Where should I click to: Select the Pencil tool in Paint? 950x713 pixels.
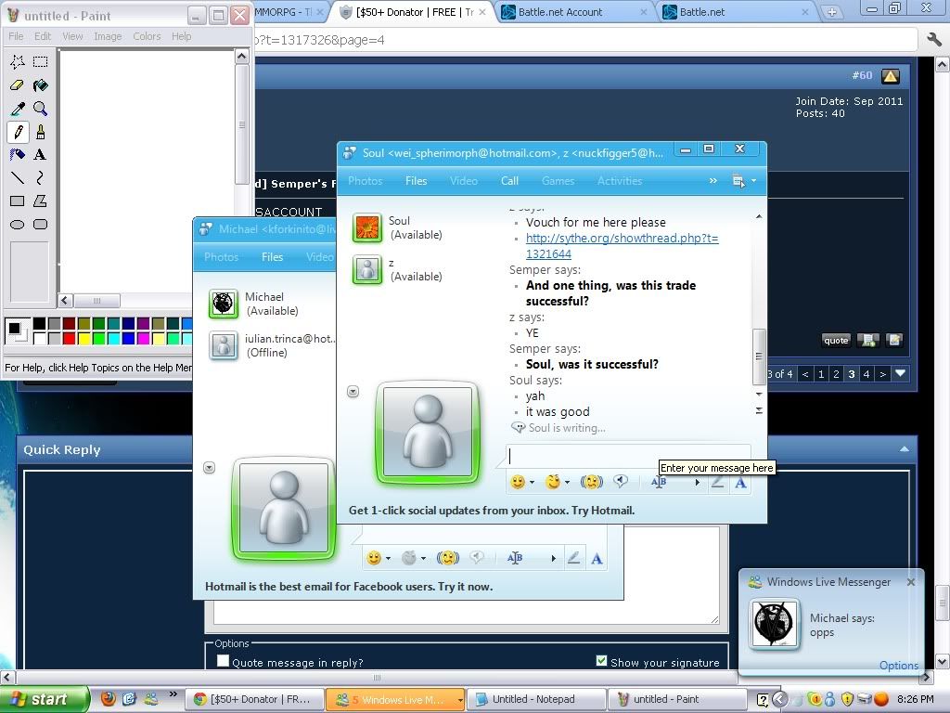coord(18,132)
